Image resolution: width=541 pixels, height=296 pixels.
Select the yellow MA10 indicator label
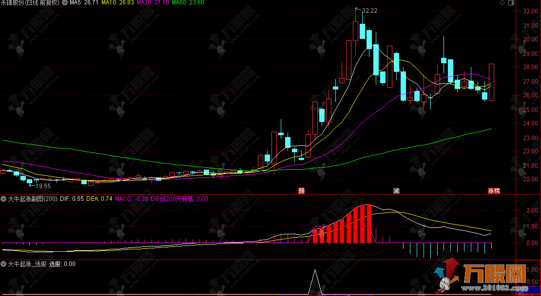pos(117,3)
